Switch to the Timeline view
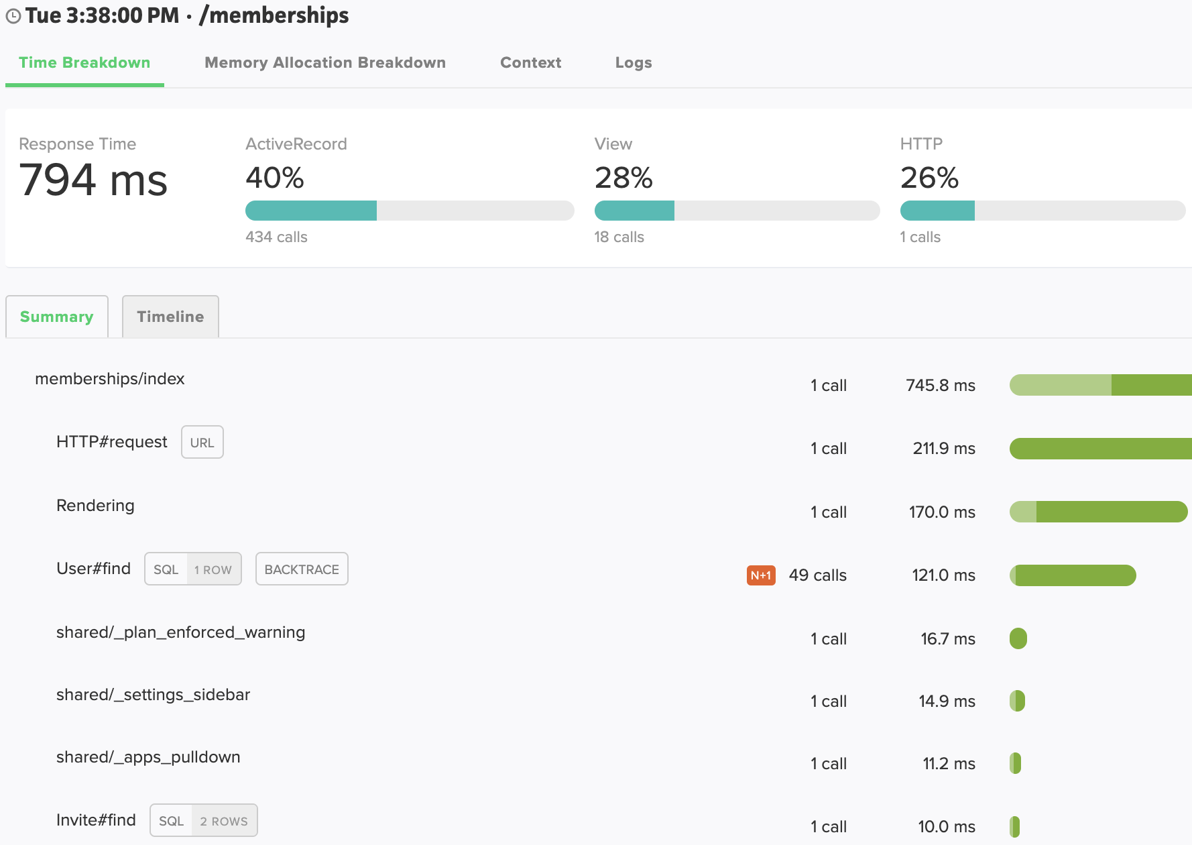1192x845 pixels. [170, 317]
